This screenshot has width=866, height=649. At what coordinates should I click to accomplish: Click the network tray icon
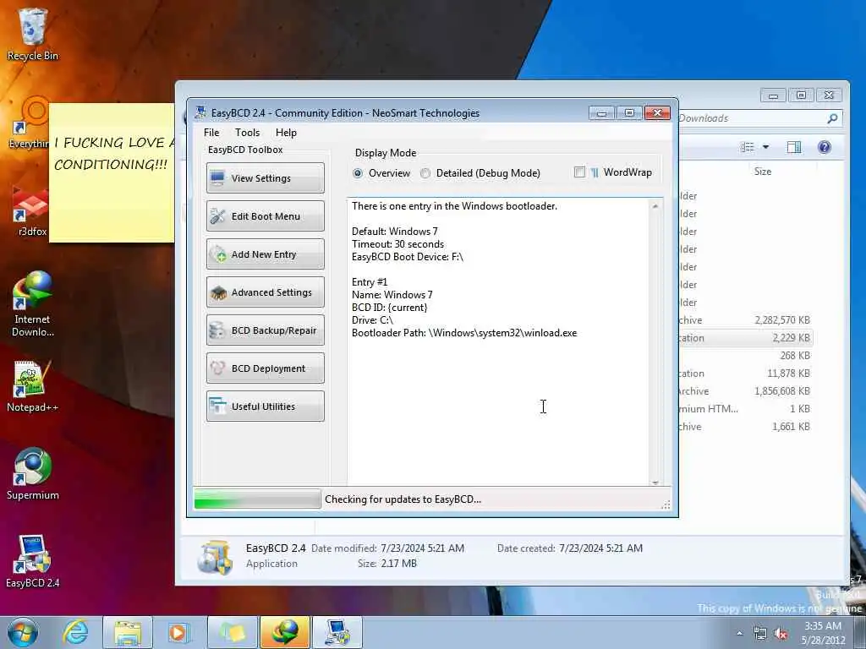[760, 634]
